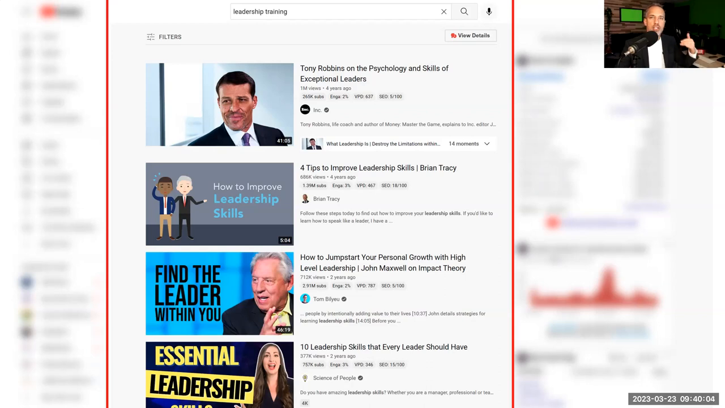
Task: Open the Tony Robbins video thumbnail
Action: 220,104
